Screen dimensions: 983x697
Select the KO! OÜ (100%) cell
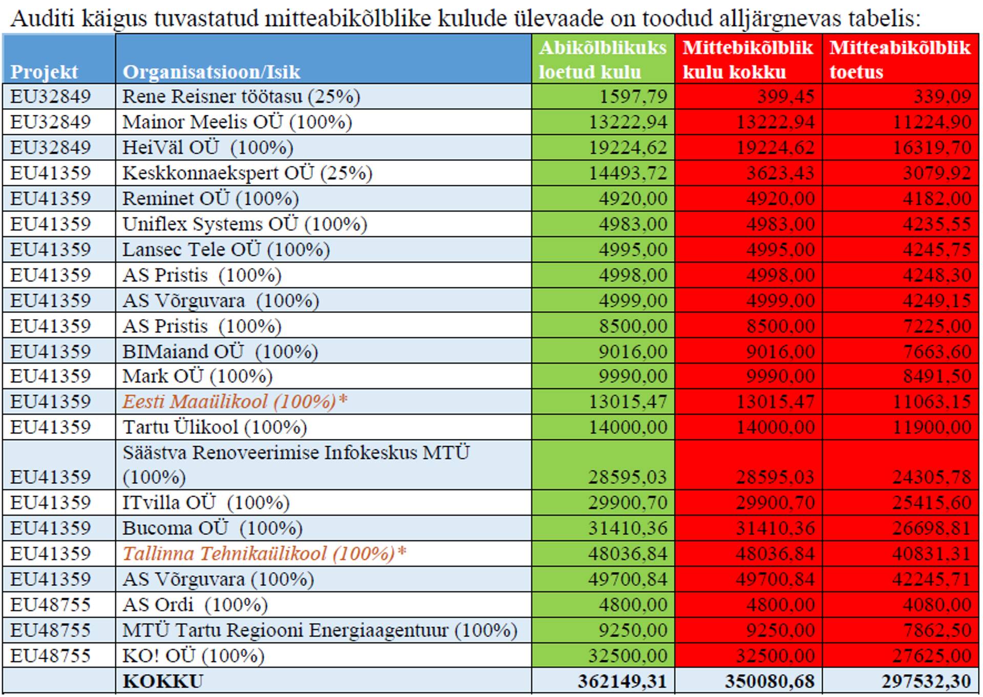(x=193, y=656)
